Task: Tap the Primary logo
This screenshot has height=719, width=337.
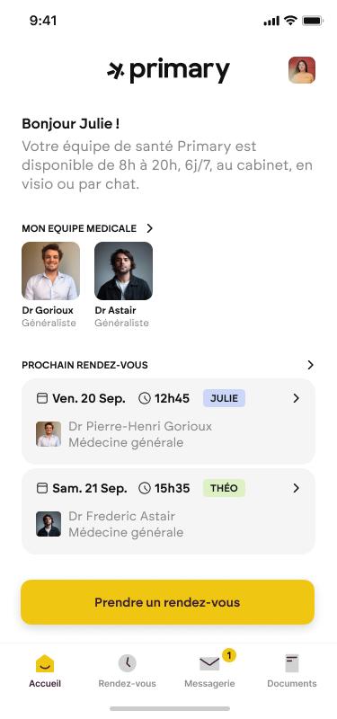Action: pos(168,71)
